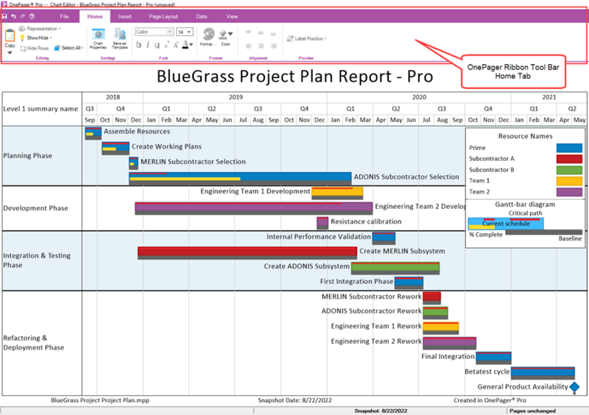Click the Integration & Testing Phase swimlane label
589x415 pixels.
(x=37, y=260)
